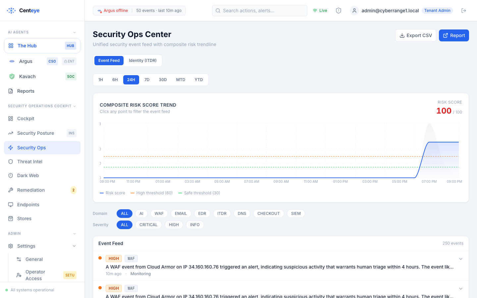Filter severity by HIGH
The height and width of the screenshot is (298, 477).
174,225
